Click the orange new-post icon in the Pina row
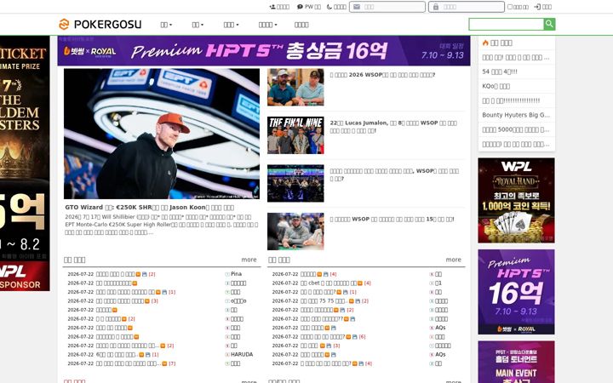The height and width of the screenshot is (383, 613). click(138, 274)
